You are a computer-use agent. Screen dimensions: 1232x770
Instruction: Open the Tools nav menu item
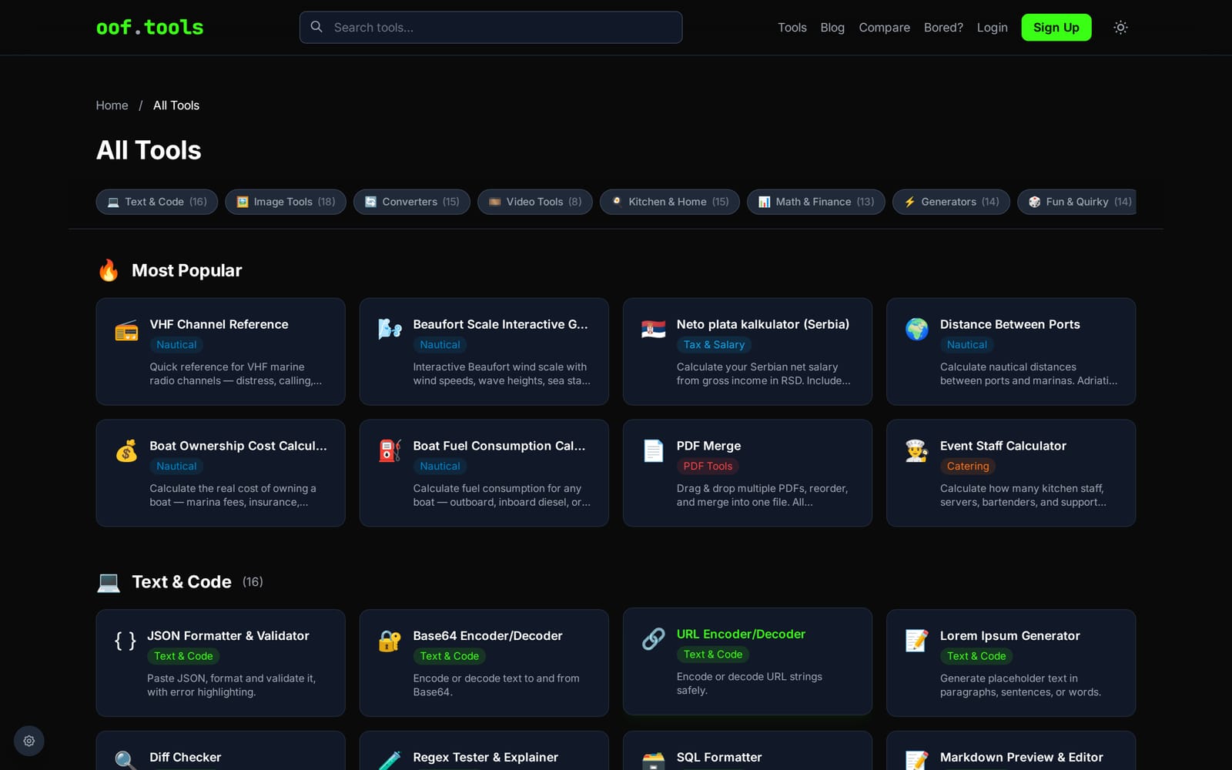point(792,28)
